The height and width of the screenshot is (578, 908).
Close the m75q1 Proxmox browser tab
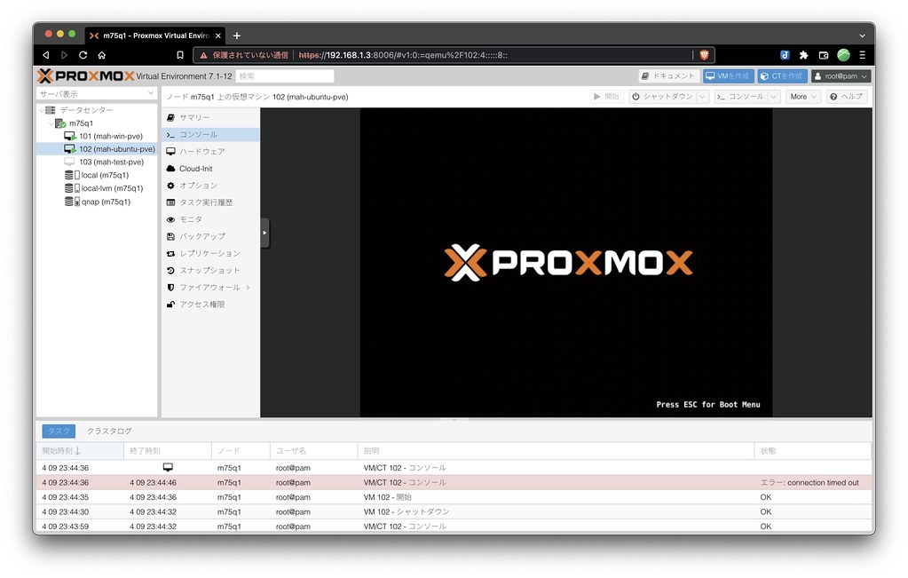pos(218,36)
